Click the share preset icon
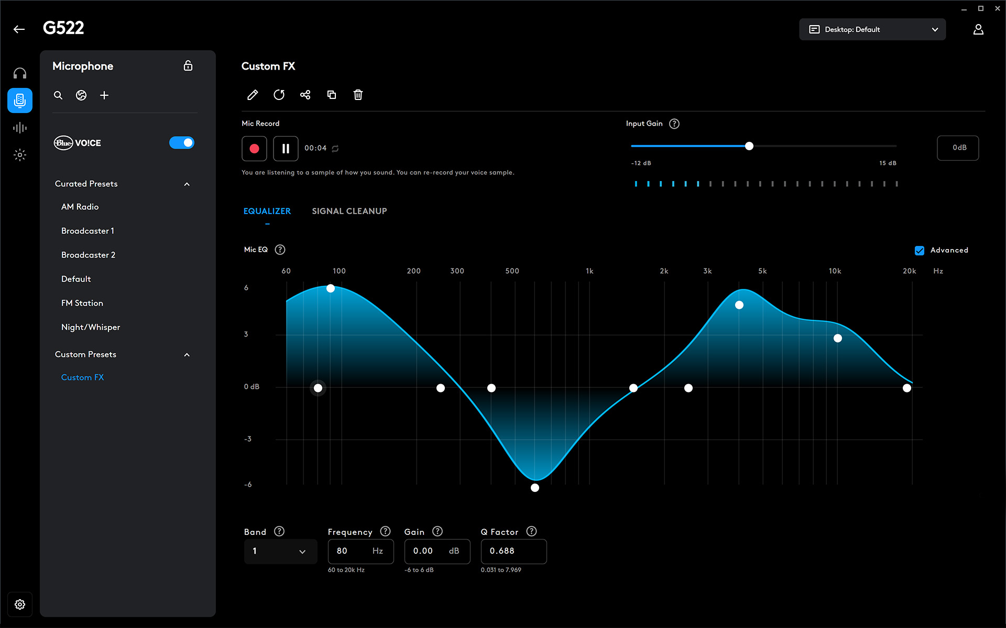 (x=305, y=95)
